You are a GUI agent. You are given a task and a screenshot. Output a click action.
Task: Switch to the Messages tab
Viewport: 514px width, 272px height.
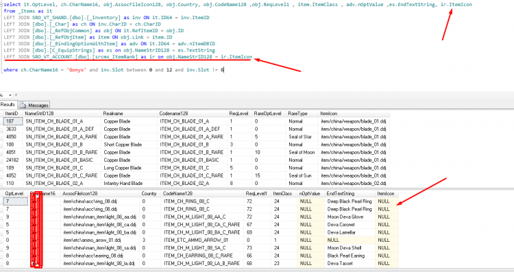[34, 105]
